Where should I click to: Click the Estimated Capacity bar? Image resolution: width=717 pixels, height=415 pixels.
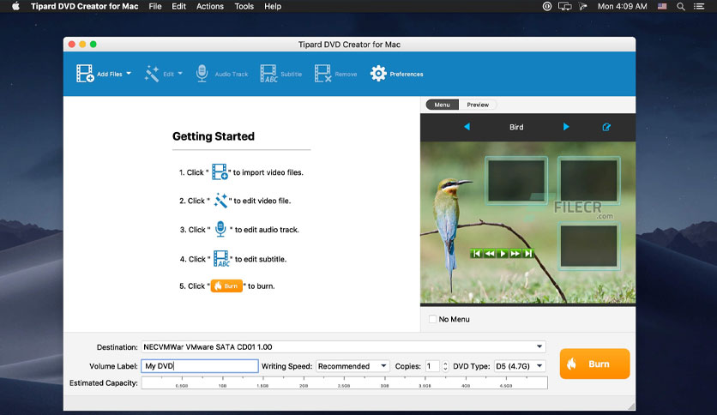pos(344,383)
